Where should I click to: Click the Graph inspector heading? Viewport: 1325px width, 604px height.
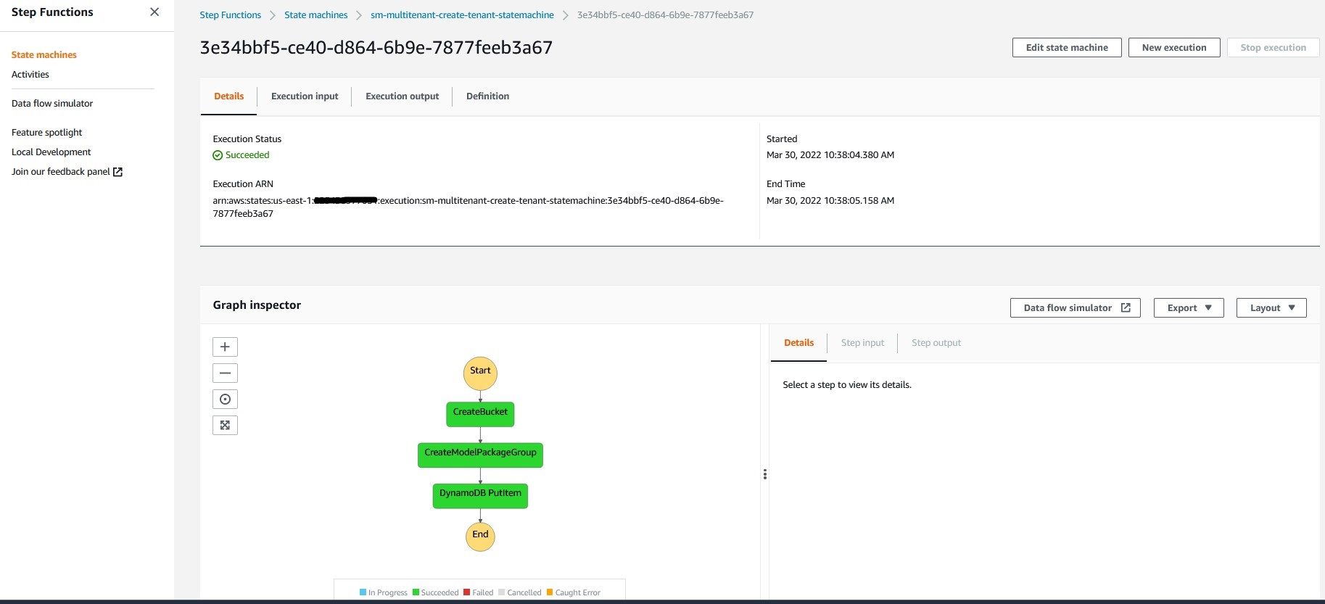point(257,305)
